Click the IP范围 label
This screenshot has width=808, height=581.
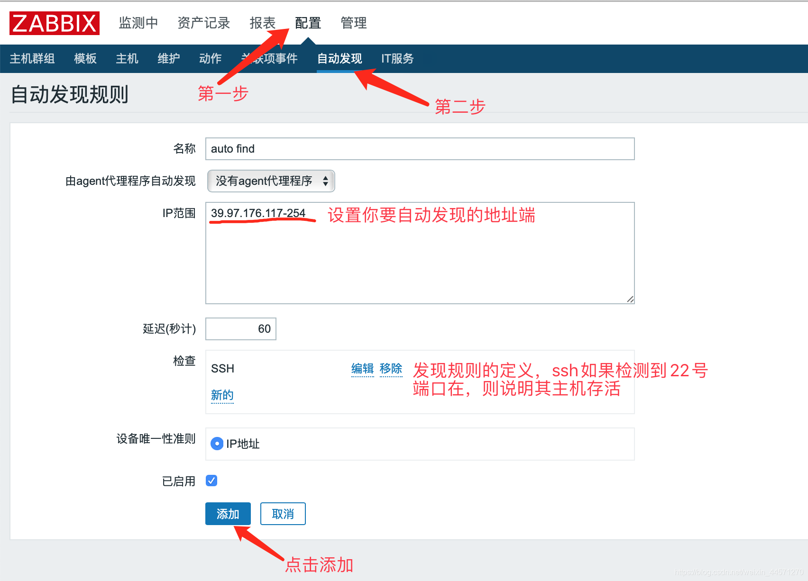(x=179, y=213)
